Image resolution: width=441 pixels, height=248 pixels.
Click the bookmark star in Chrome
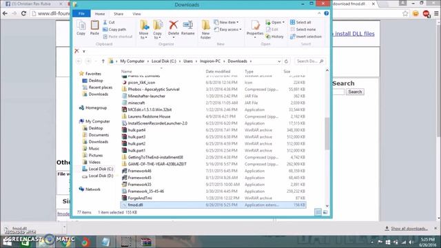pyautogui.click(x=405, y=13)
